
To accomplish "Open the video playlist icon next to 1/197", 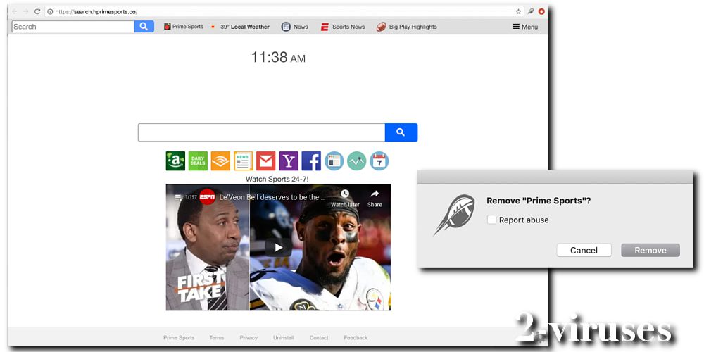I will (x=178, y=196).
